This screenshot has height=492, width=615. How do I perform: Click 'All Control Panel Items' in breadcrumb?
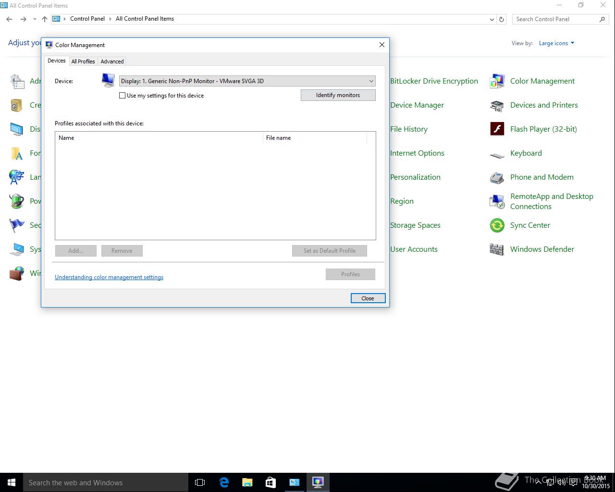pyautogui.click(x=145, y=19)
